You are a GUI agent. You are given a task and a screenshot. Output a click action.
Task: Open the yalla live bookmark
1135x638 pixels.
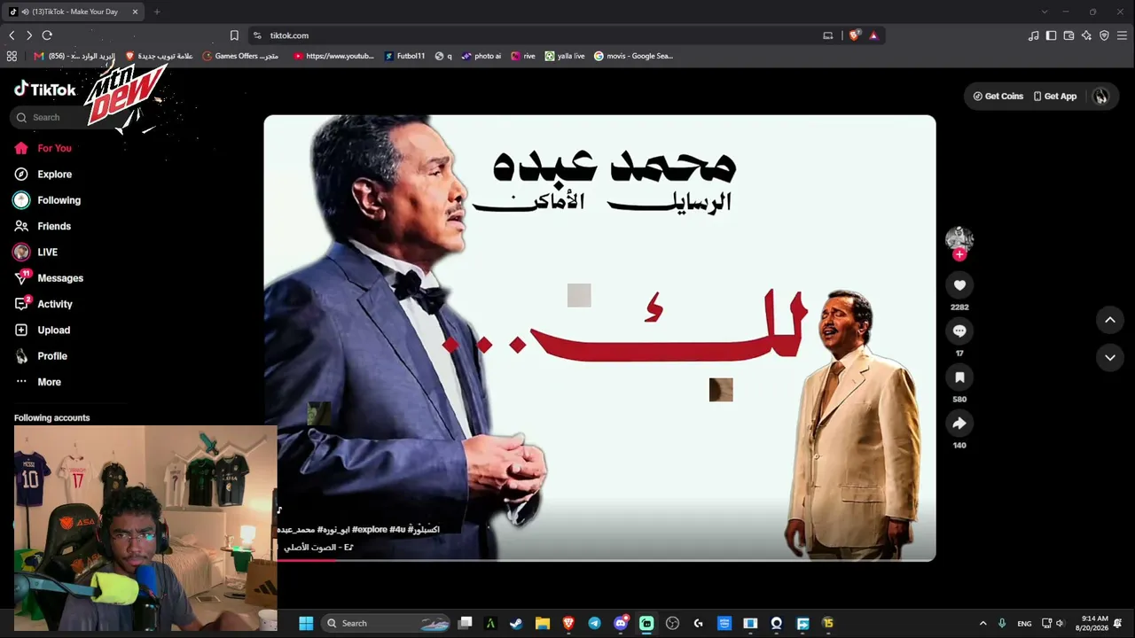click(565, 56)
